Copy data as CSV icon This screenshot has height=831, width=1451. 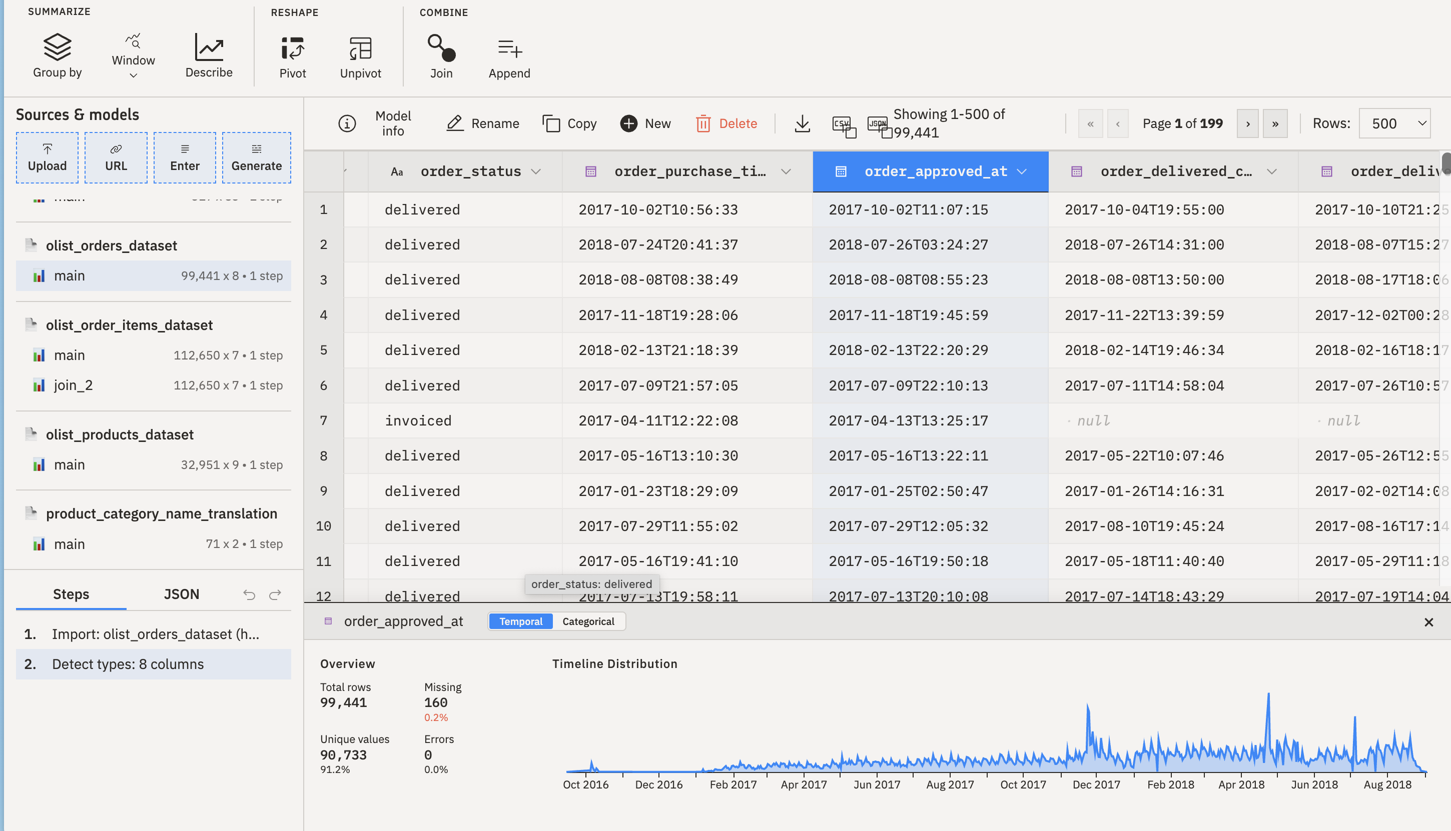point(844,125)
